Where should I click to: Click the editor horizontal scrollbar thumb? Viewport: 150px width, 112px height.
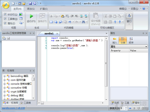point(42,103)
